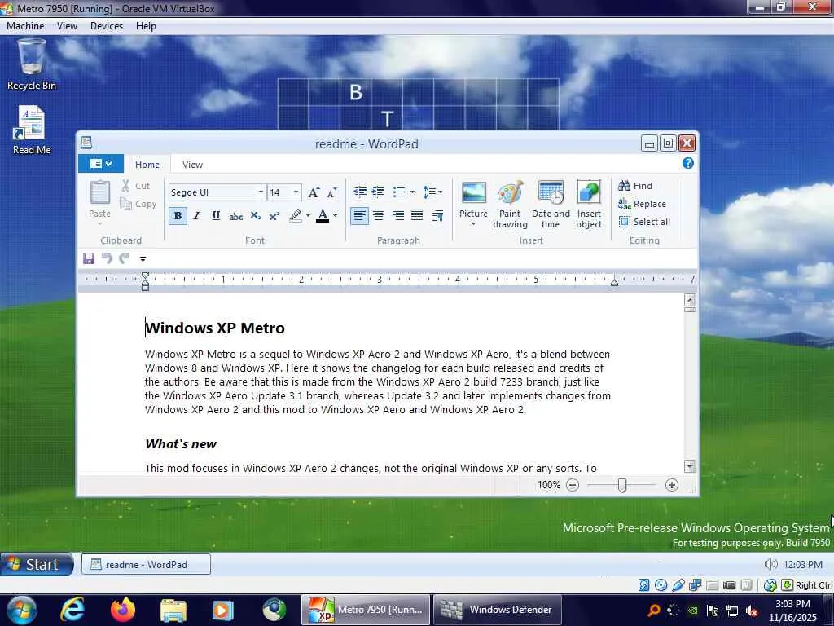Click Redo in quick access toolbar
834x626 pixels.
coord(125,258)
